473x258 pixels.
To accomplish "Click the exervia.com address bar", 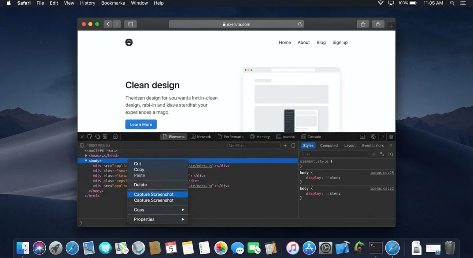I will tap(236, 24).
